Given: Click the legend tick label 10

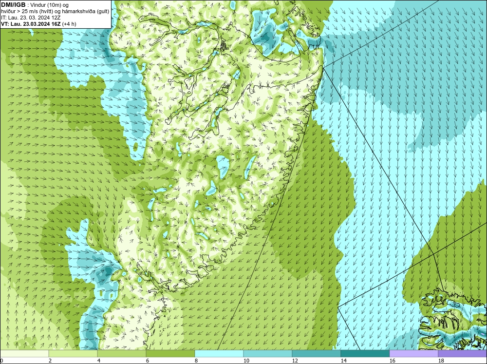Looking at the screenshot, I should [x=246, y=361].
